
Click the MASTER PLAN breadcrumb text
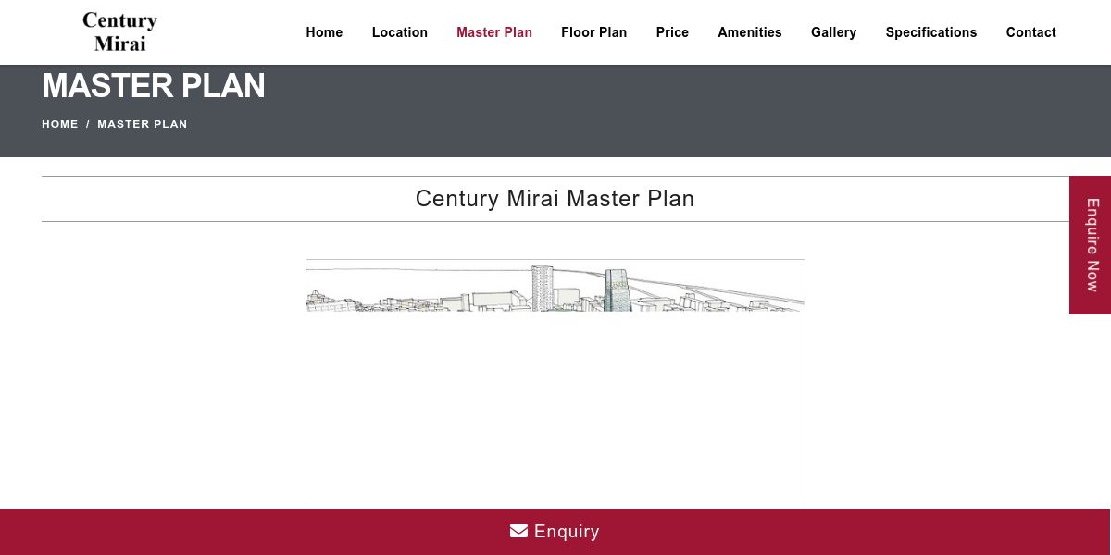[x=143, y=124]
